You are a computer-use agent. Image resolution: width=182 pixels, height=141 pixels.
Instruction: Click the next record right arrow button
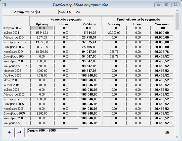click(x=20, y=132)
